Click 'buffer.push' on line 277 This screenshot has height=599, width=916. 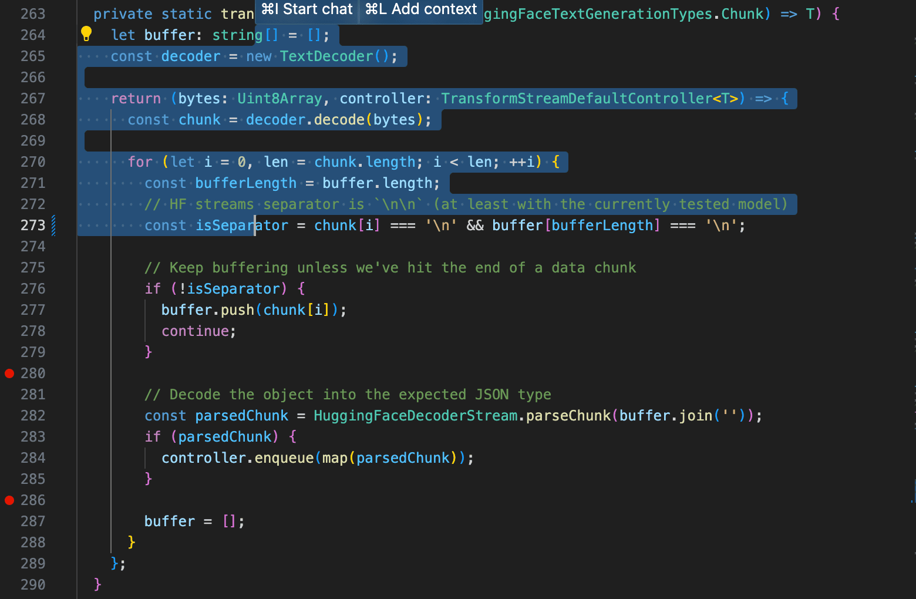pyautogui.click(x=208, y=310)
